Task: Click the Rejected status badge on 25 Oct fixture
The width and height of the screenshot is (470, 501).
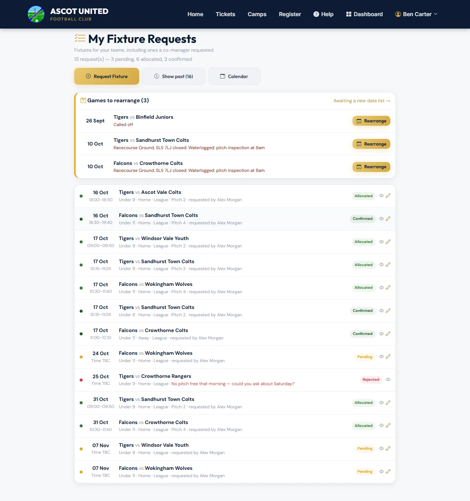Action: (x=371, y=380)
